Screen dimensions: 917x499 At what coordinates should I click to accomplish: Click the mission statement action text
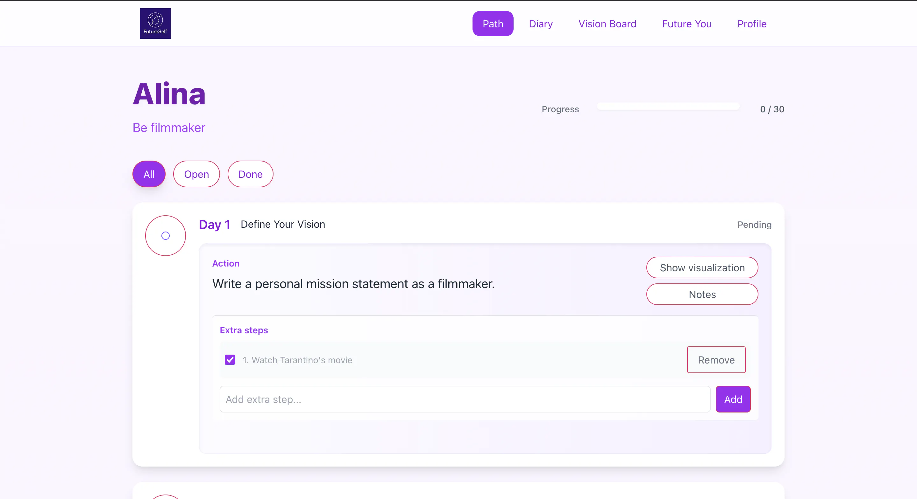tap(353, 284)
